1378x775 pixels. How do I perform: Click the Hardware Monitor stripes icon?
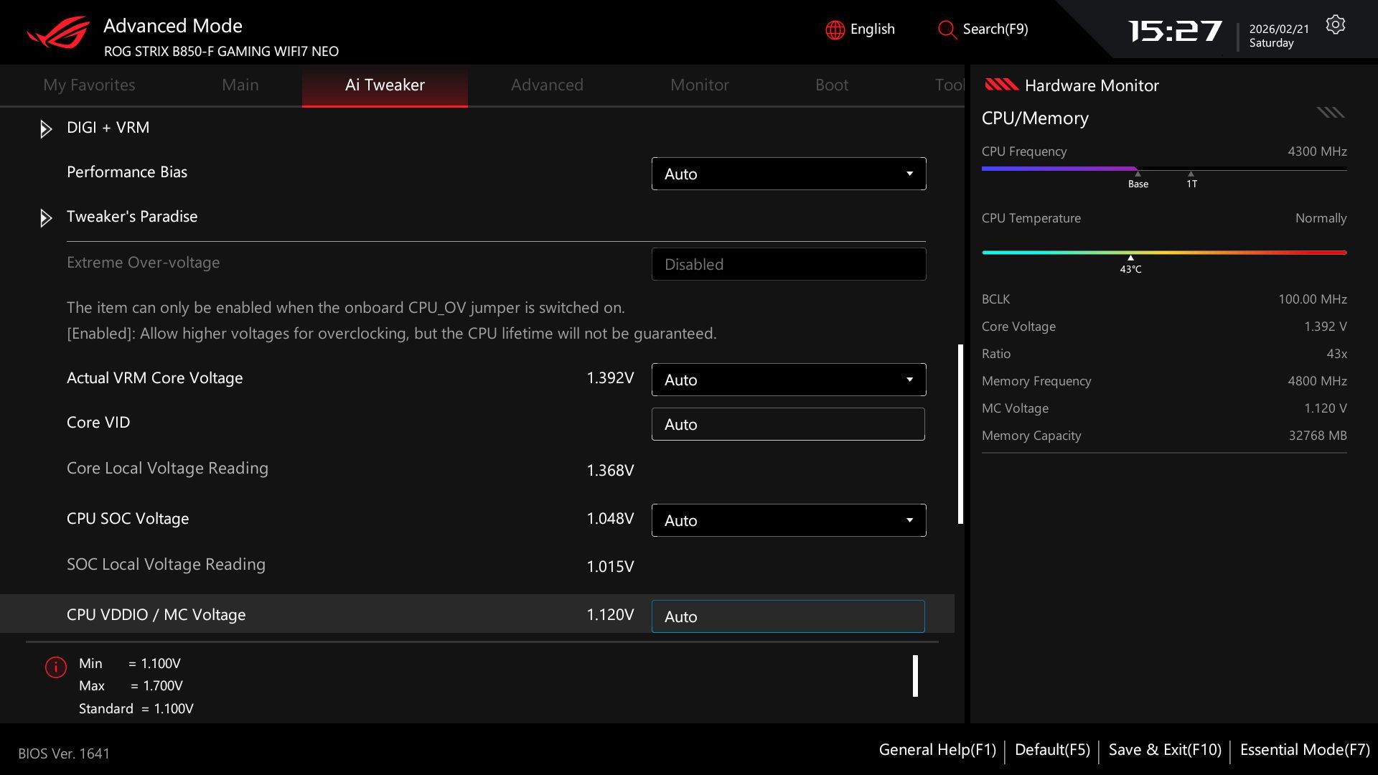pos(1001,85)
